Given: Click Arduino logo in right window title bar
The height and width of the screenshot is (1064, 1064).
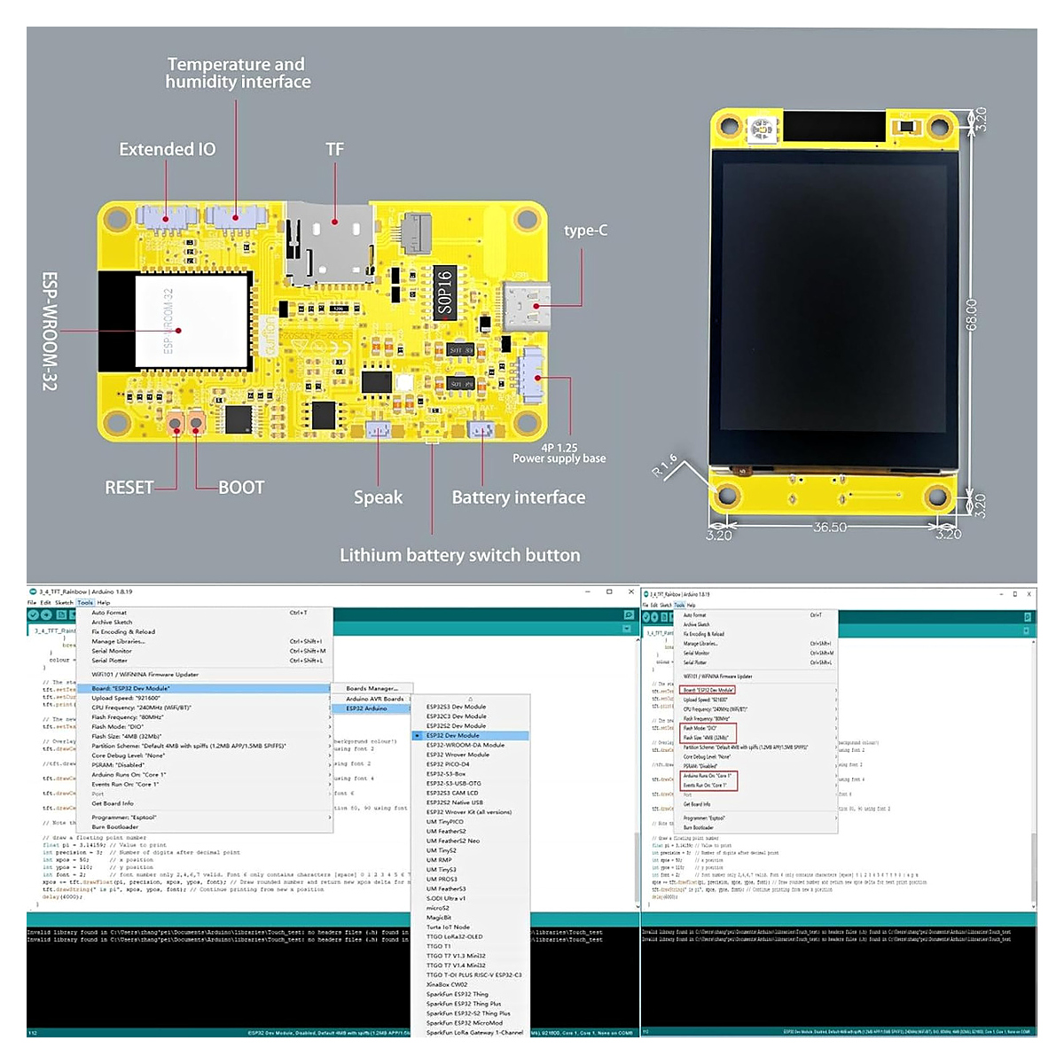Looking at the screenshot, I should (x=646, y=594).
